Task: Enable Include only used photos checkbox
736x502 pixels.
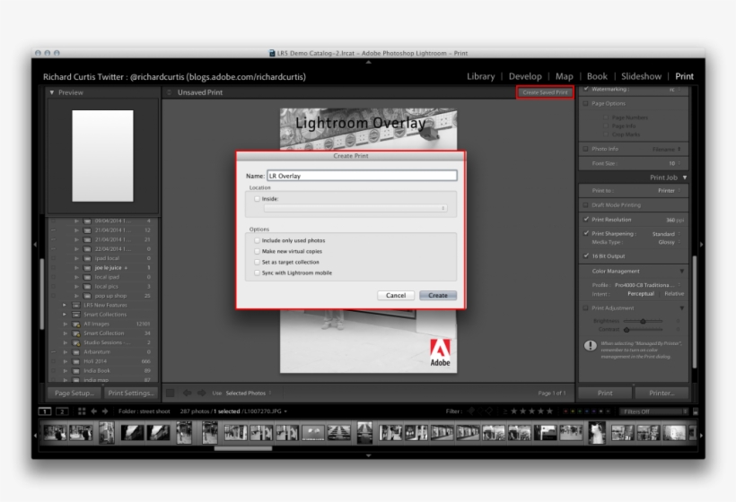Action: (258, 240)
